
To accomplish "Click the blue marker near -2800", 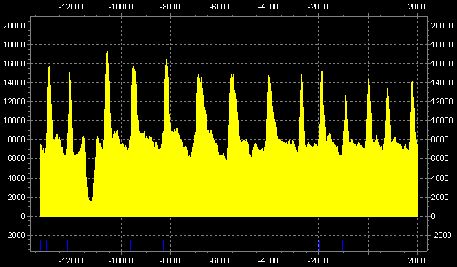I will (x=299, y=245).
